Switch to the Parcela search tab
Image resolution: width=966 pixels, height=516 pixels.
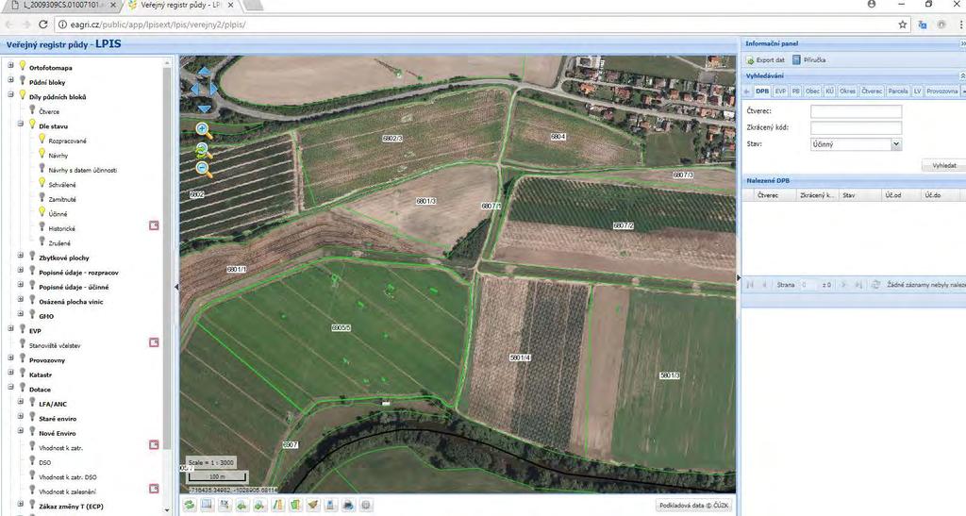pyautogui.click(x=898, y=92)
